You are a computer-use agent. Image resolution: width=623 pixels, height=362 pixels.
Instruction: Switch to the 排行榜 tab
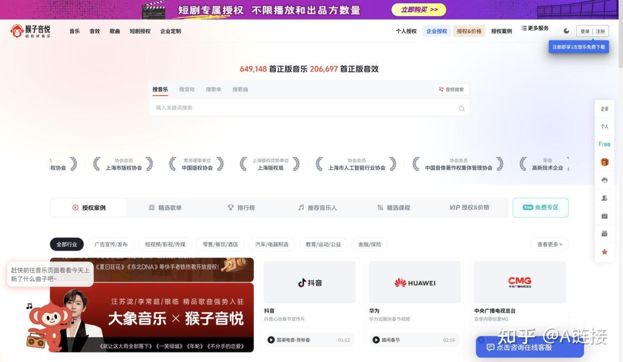(241, 208)
